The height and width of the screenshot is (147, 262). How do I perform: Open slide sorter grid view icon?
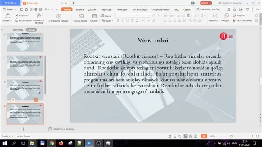[191, 136]
